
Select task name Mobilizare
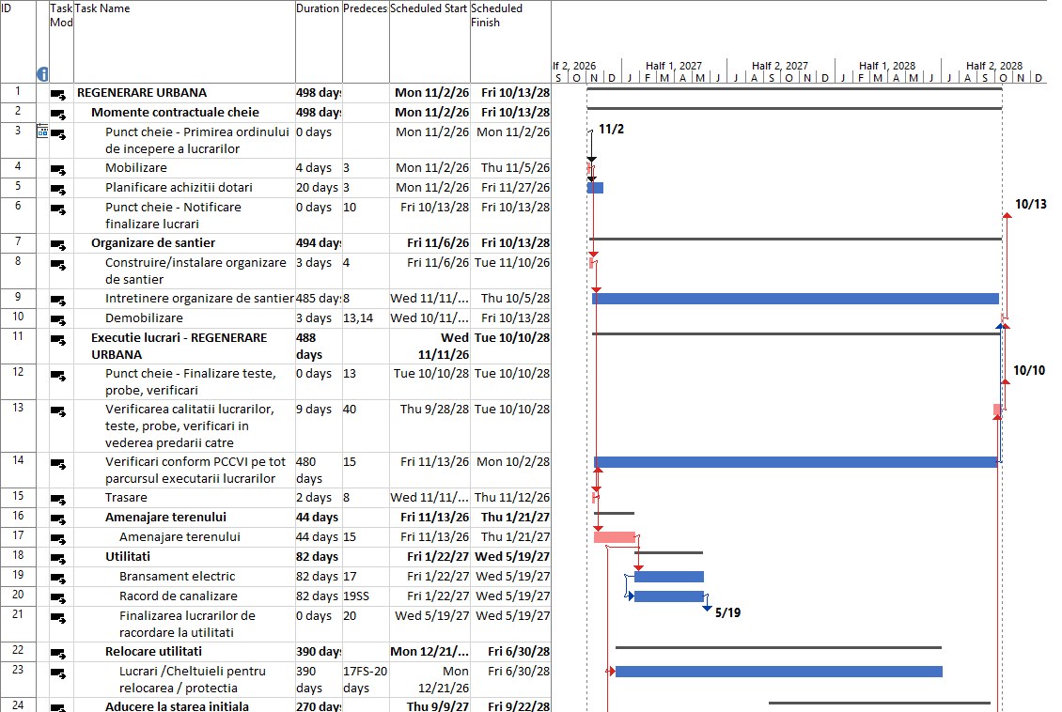coord(135,168)
